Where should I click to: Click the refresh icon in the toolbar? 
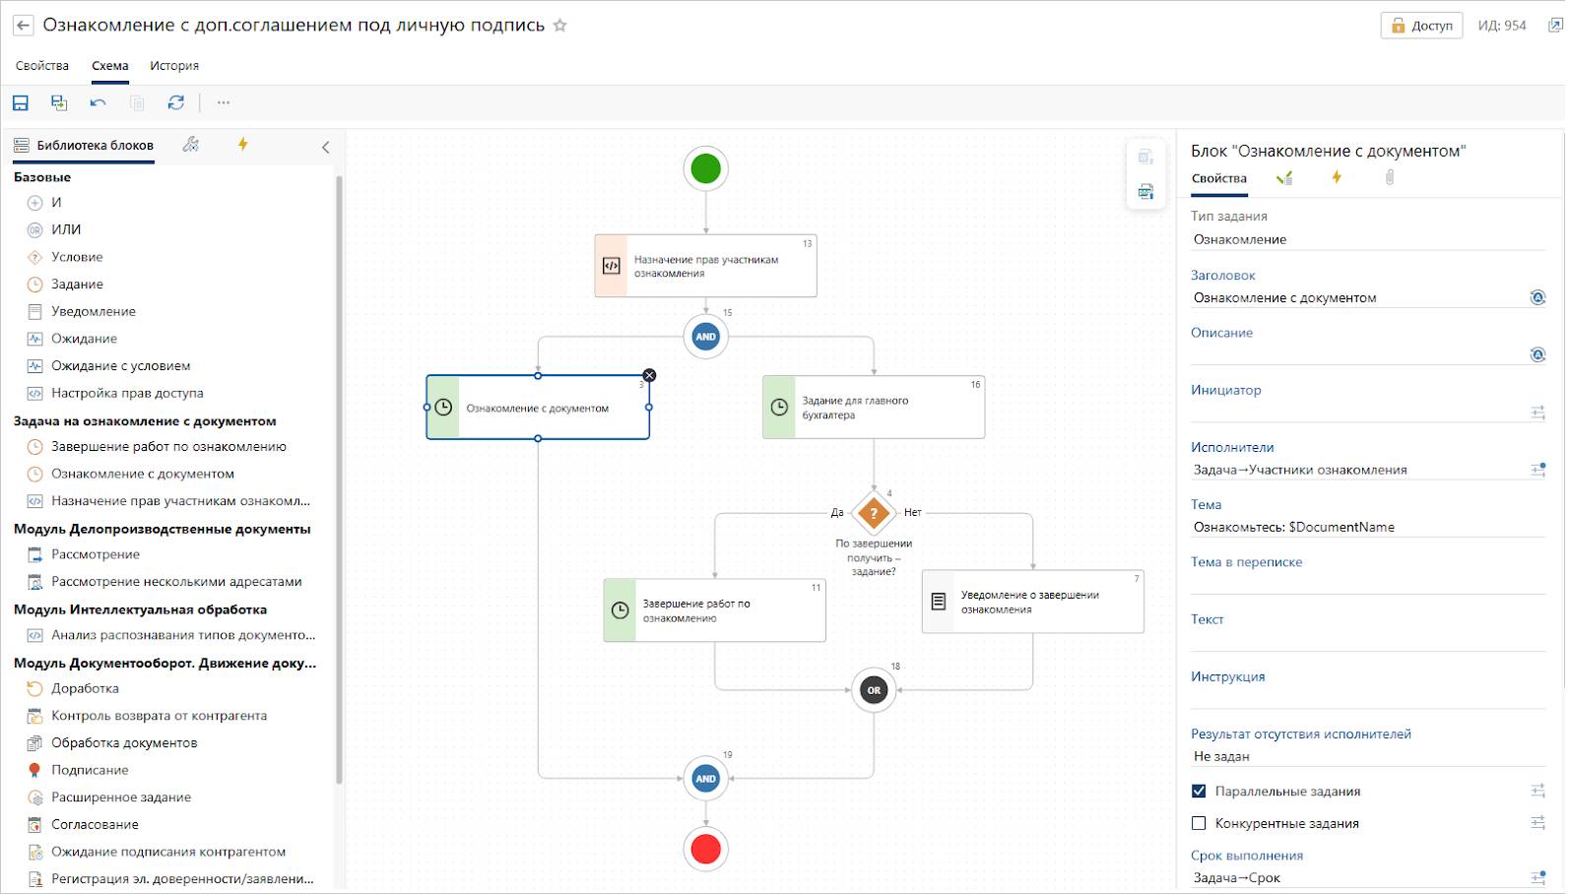[x=176, y=102]
